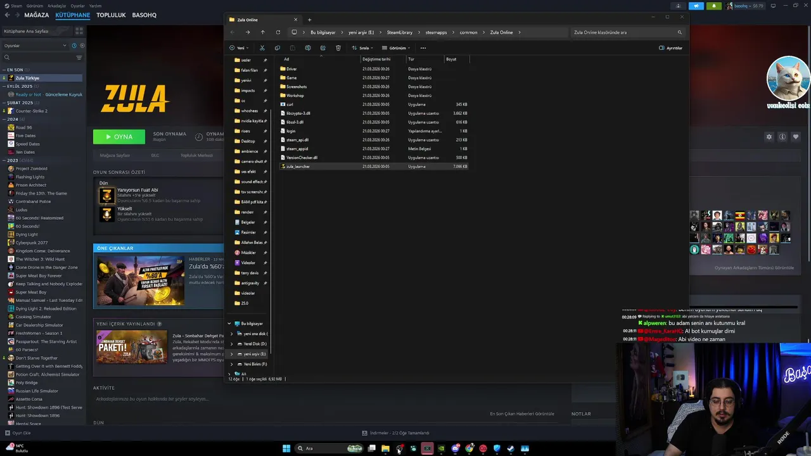This screenshot has width=811, height=456.
Task: Open Windows Start menu
Action: coord(286,448)
